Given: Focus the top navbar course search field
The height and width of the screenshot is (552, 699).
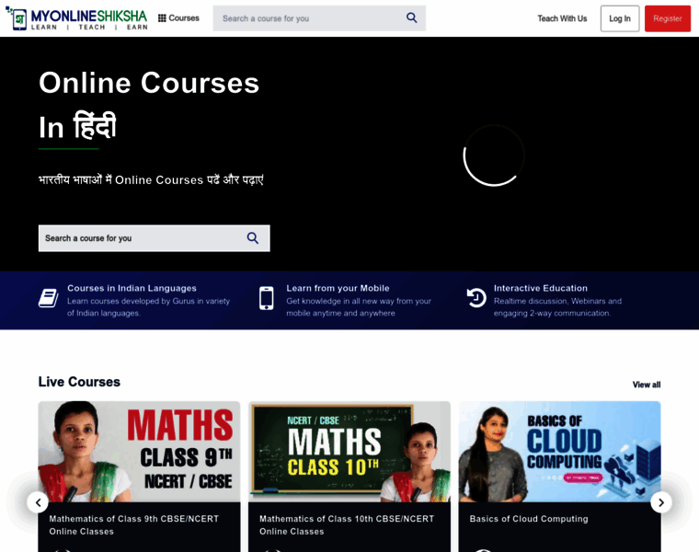Looking at the screenshot, I should point(308,18).
